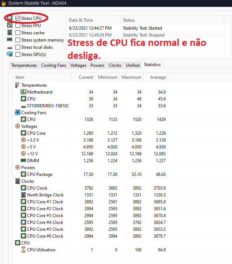
Task: Click the Status log column header
Action: pyautogui.click(x=172, y=20)
